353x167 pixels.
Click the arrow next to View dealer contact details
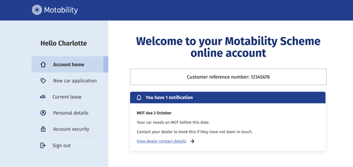[192, 141]
